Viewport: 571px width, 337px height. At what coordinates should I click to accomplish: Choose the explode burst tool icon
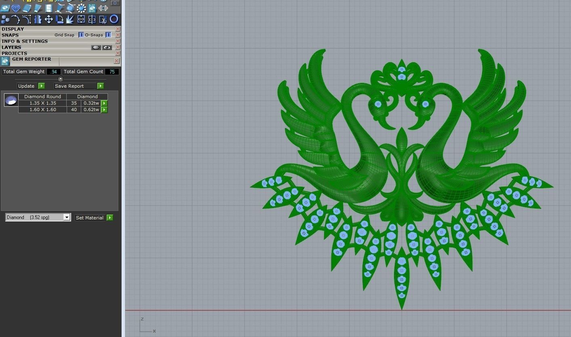pos(70,19)
